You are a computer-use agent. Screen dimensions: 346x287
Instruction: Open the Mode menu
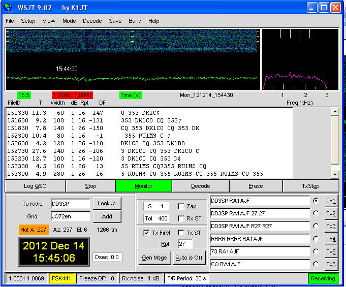(69, 21)
